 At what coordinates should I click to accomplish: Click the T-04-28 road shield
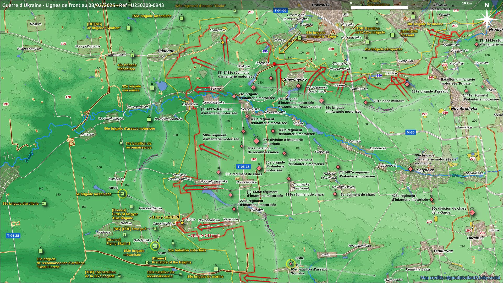pos(13,236)
